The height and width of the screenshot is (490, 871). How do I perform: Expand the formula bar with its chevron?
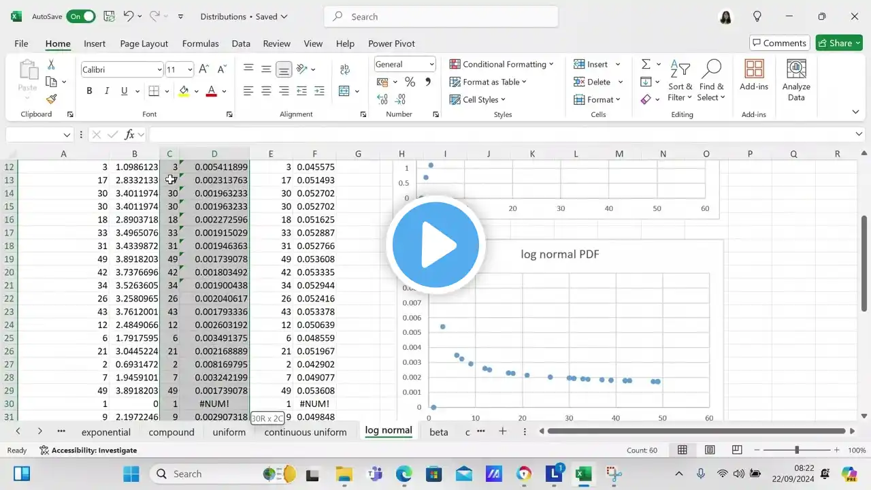859,135
